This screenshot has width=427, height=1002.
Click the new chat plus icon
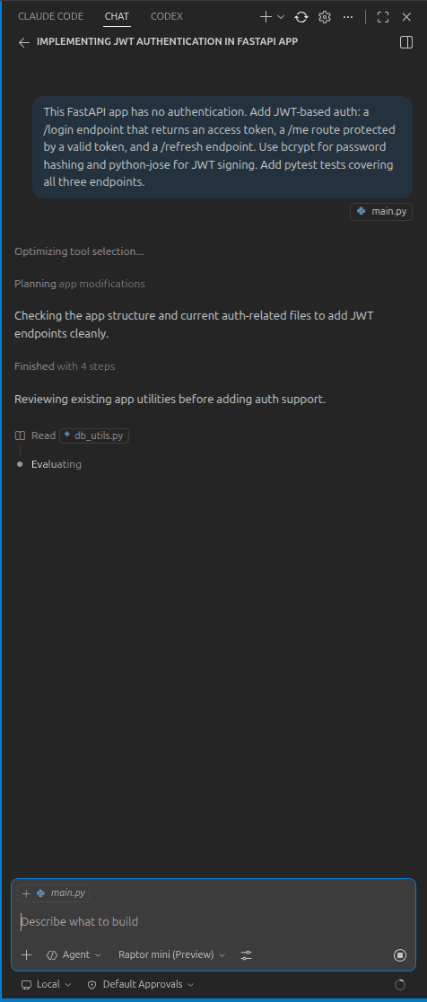tap(266, 17)
